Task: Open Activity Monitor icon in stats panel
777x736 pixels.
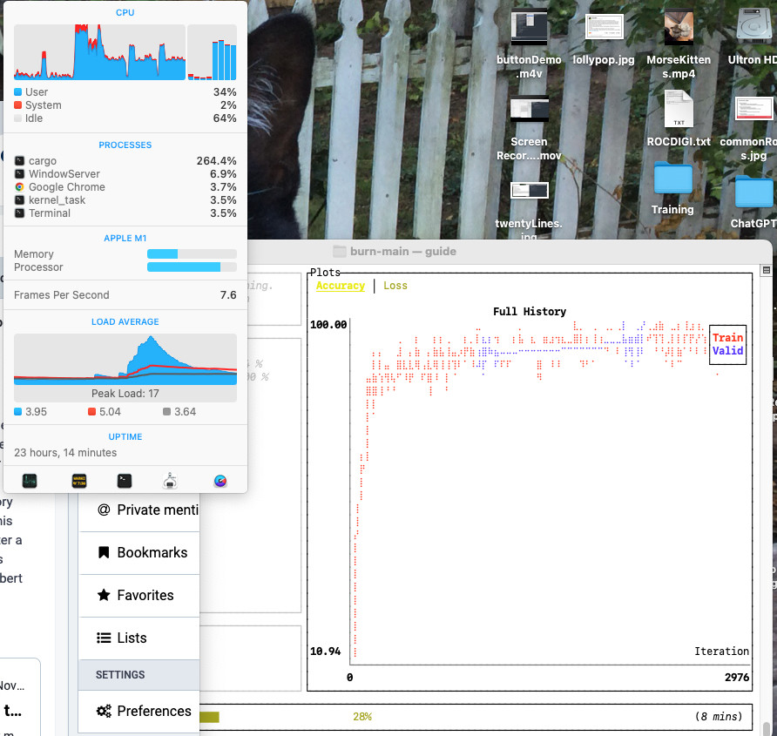Action: (x=30, y=481)
